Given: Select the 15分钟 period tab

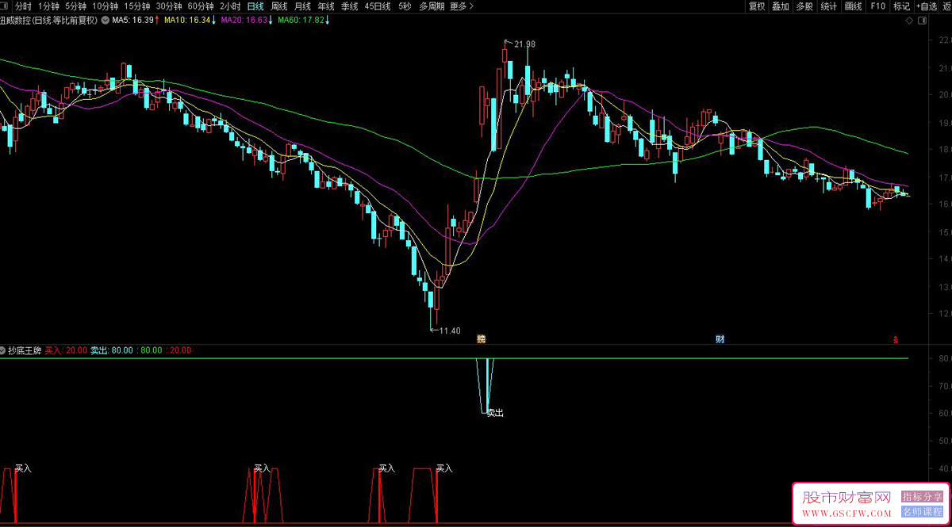Looking at the screenshot, I should [136, 6].
